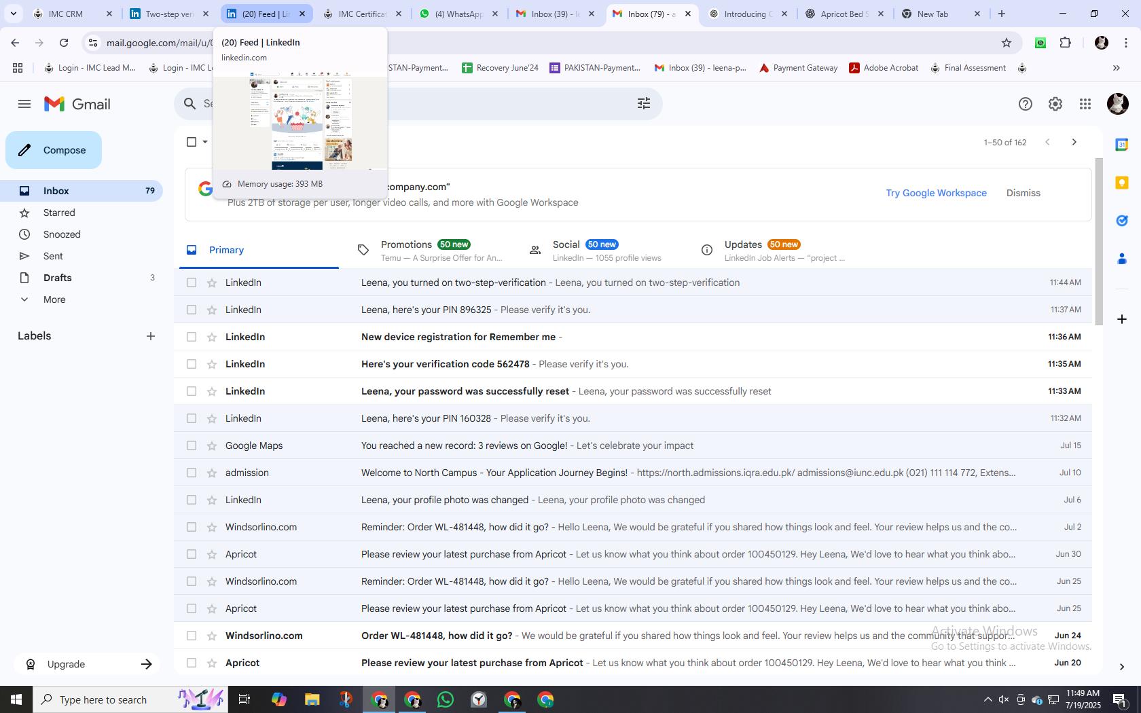Open Sent mail folder
Viewport: 1141px width, 713px height.
tap(81, 256)
